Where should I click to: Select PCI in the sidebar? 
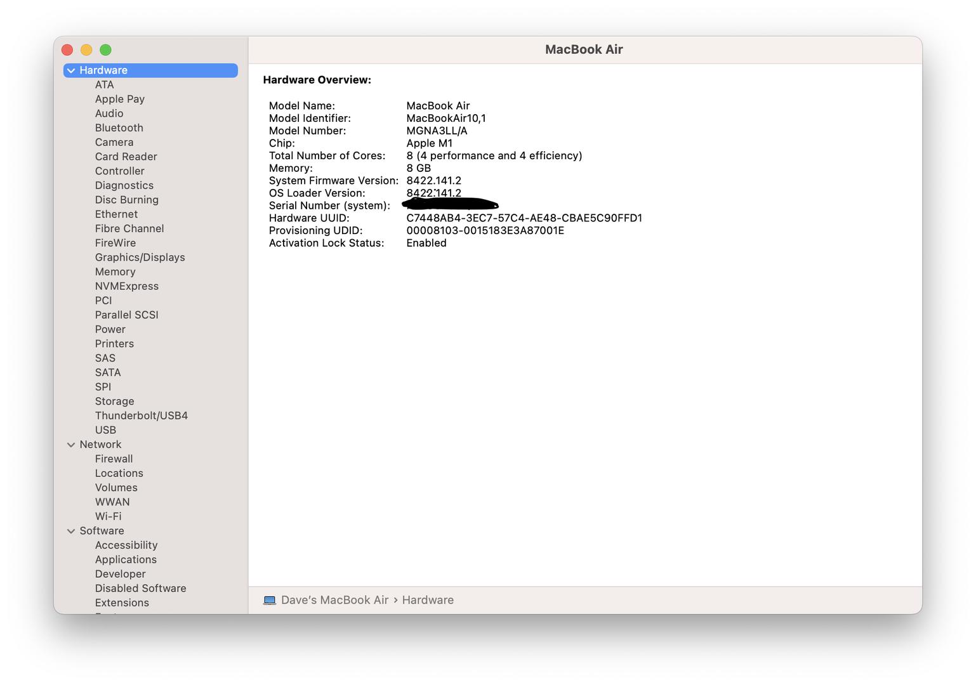(103, 301)
